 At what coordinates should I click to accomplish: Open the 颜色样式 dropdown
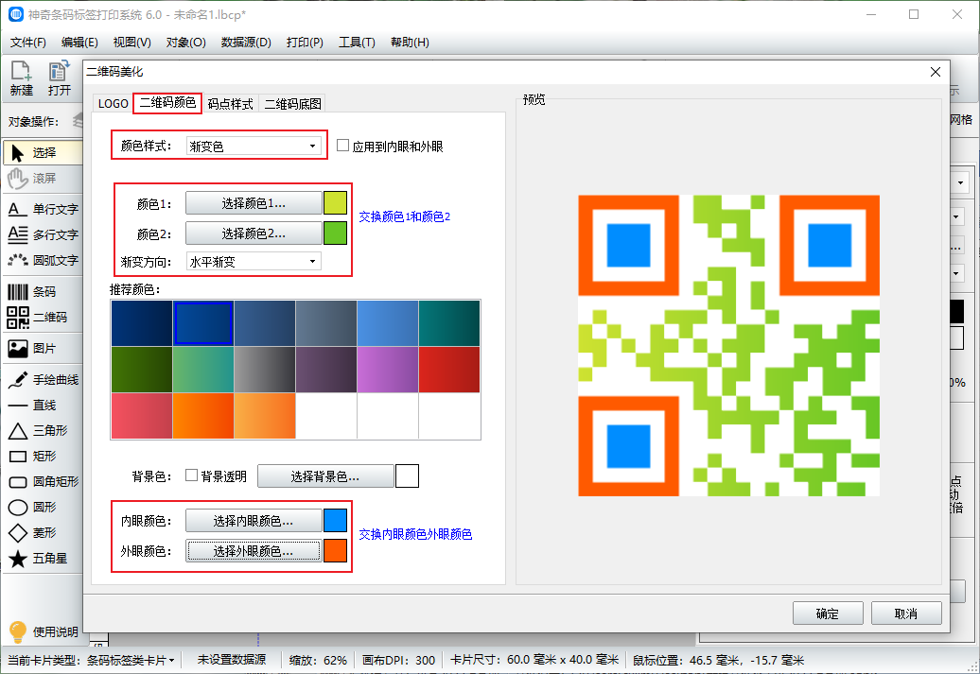coord(254,147)
